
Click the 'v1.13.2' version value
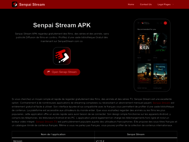click(x=100, y=141)
